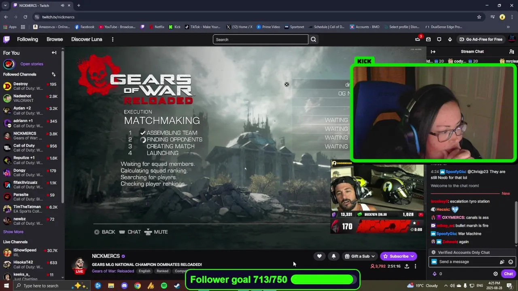Open Discover Luna in the Twitch nav
518x291 pixels.
pyautogui.click(x=87, y=39)
